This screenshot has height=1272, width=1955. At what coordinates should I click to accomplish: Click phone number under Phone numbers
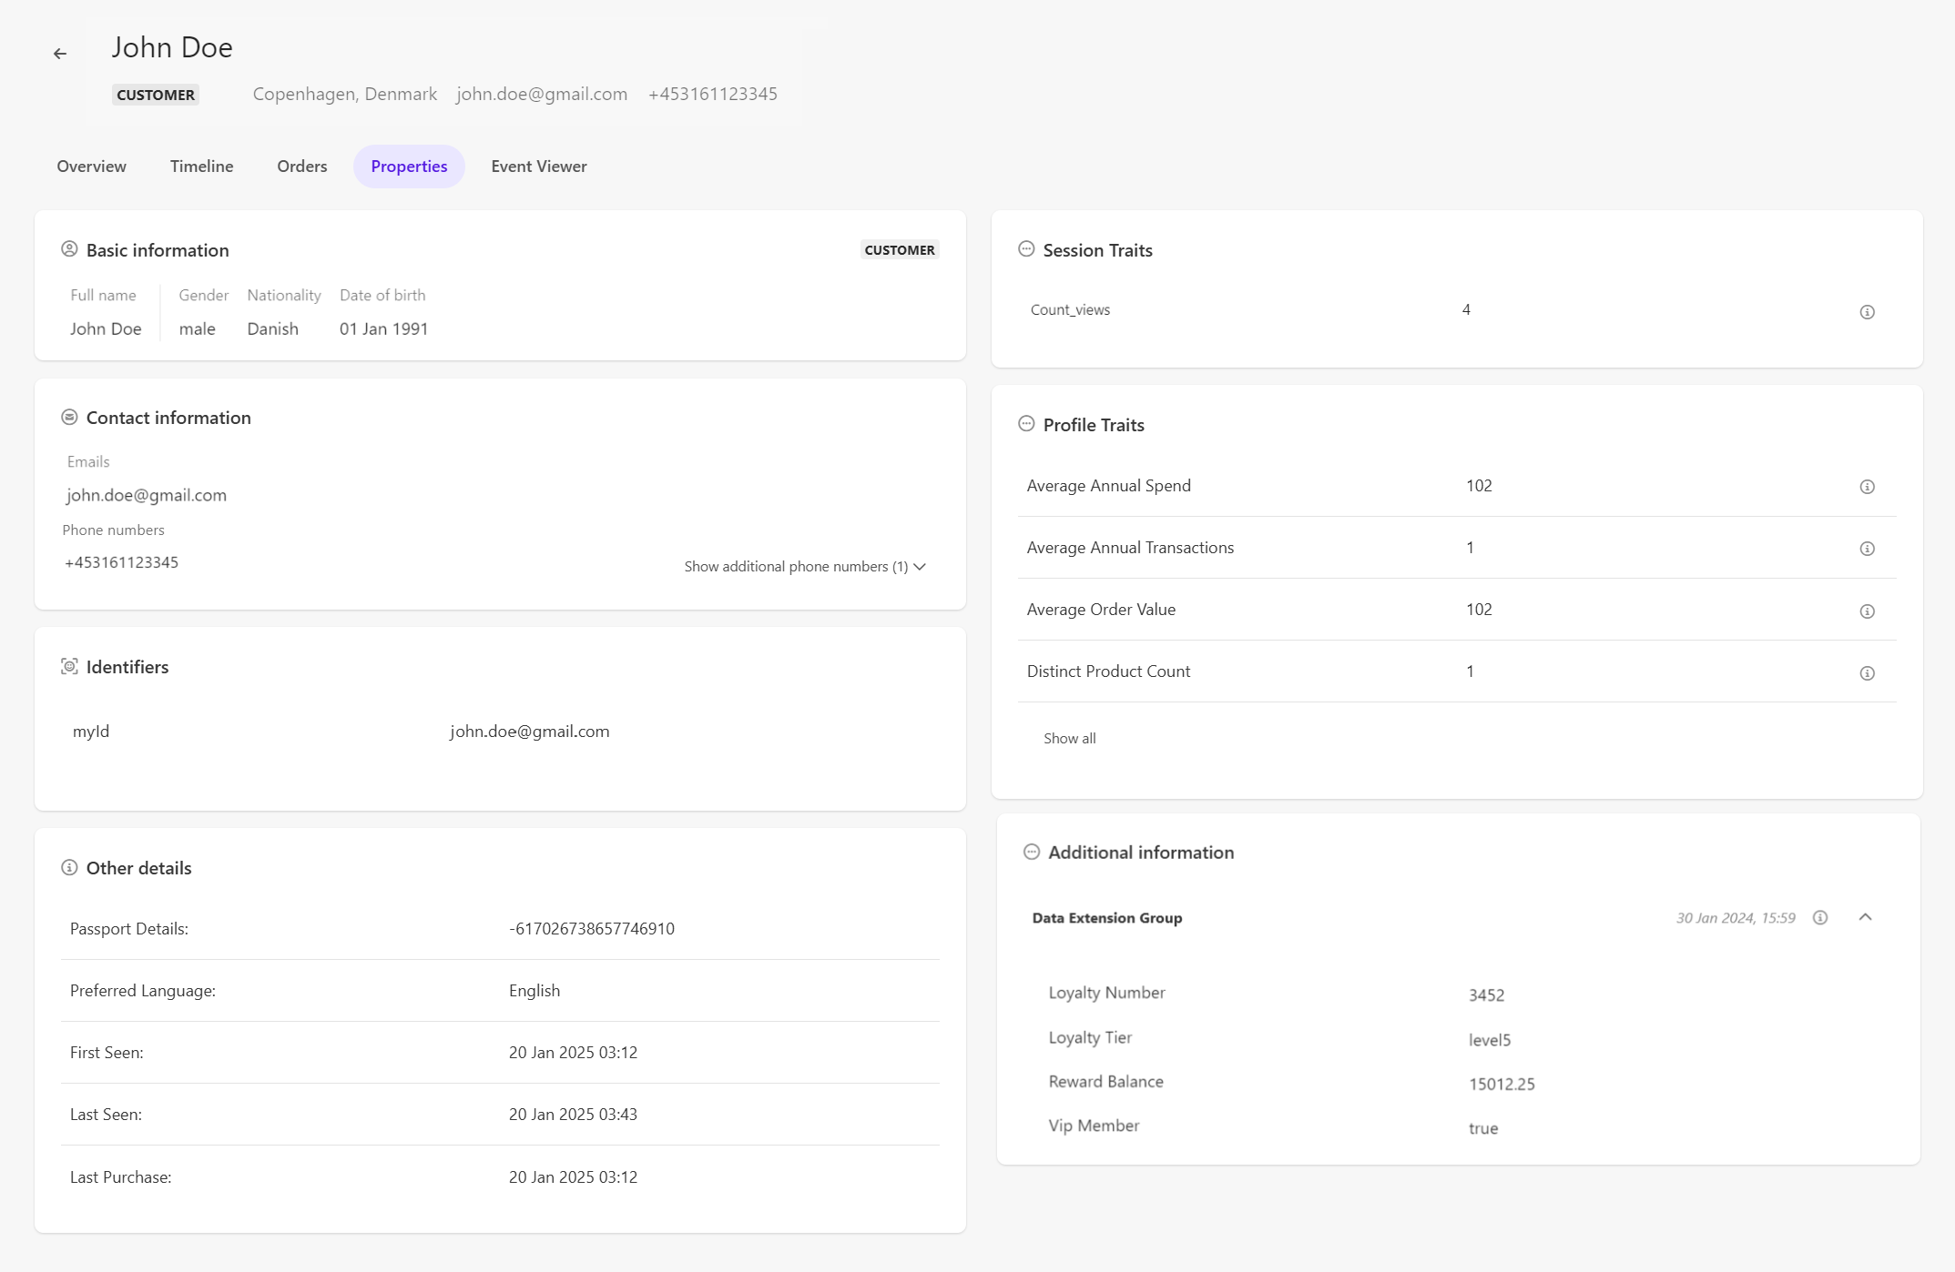tap(121, 562)
